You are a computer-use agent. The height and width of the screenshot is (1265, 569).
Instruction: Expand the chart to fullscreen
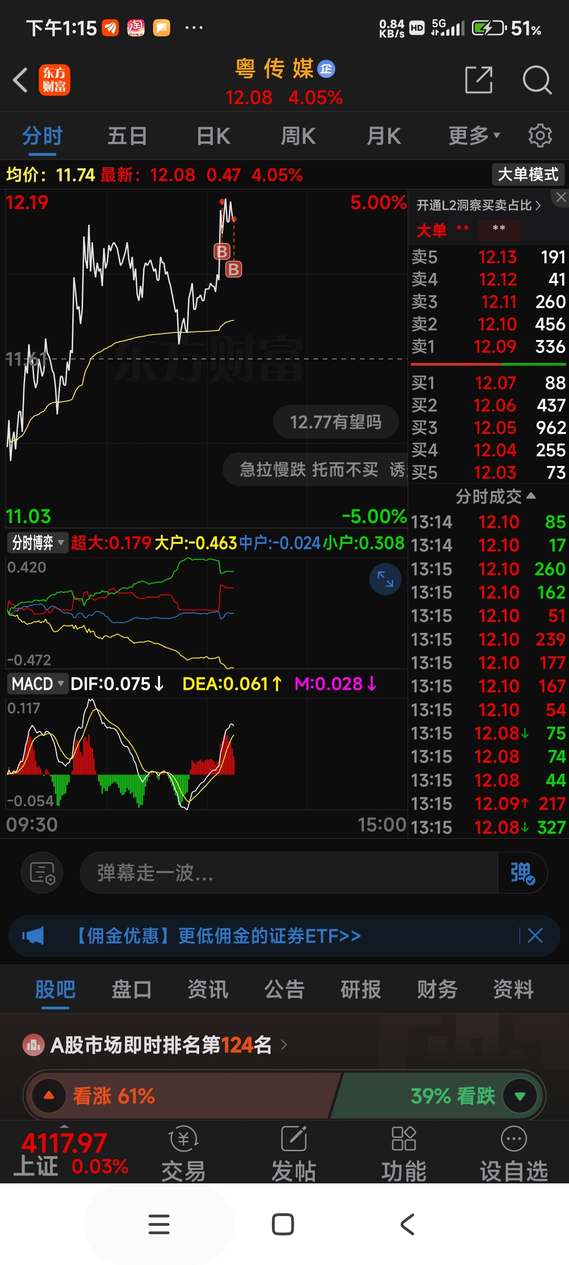pyautogui.click(x=385, y=579)
